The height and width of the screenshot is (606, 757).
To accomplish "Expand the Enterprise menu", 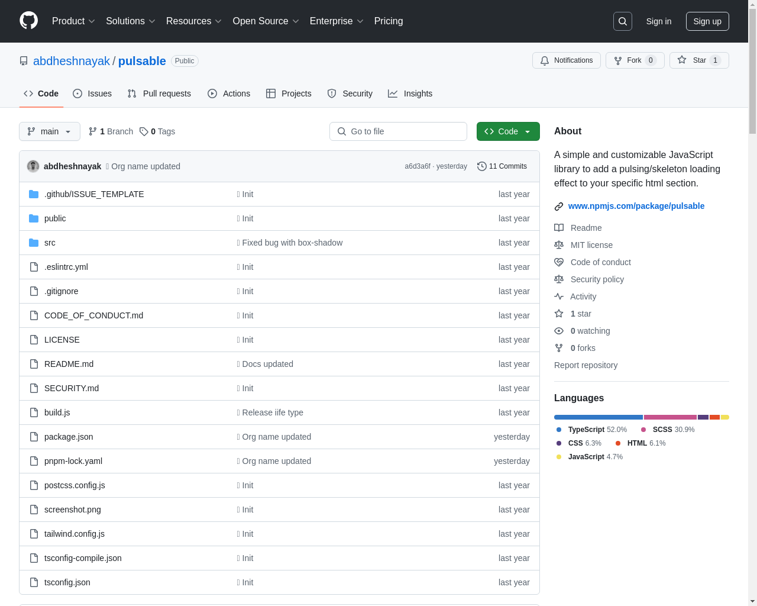I will click(337, 21).
